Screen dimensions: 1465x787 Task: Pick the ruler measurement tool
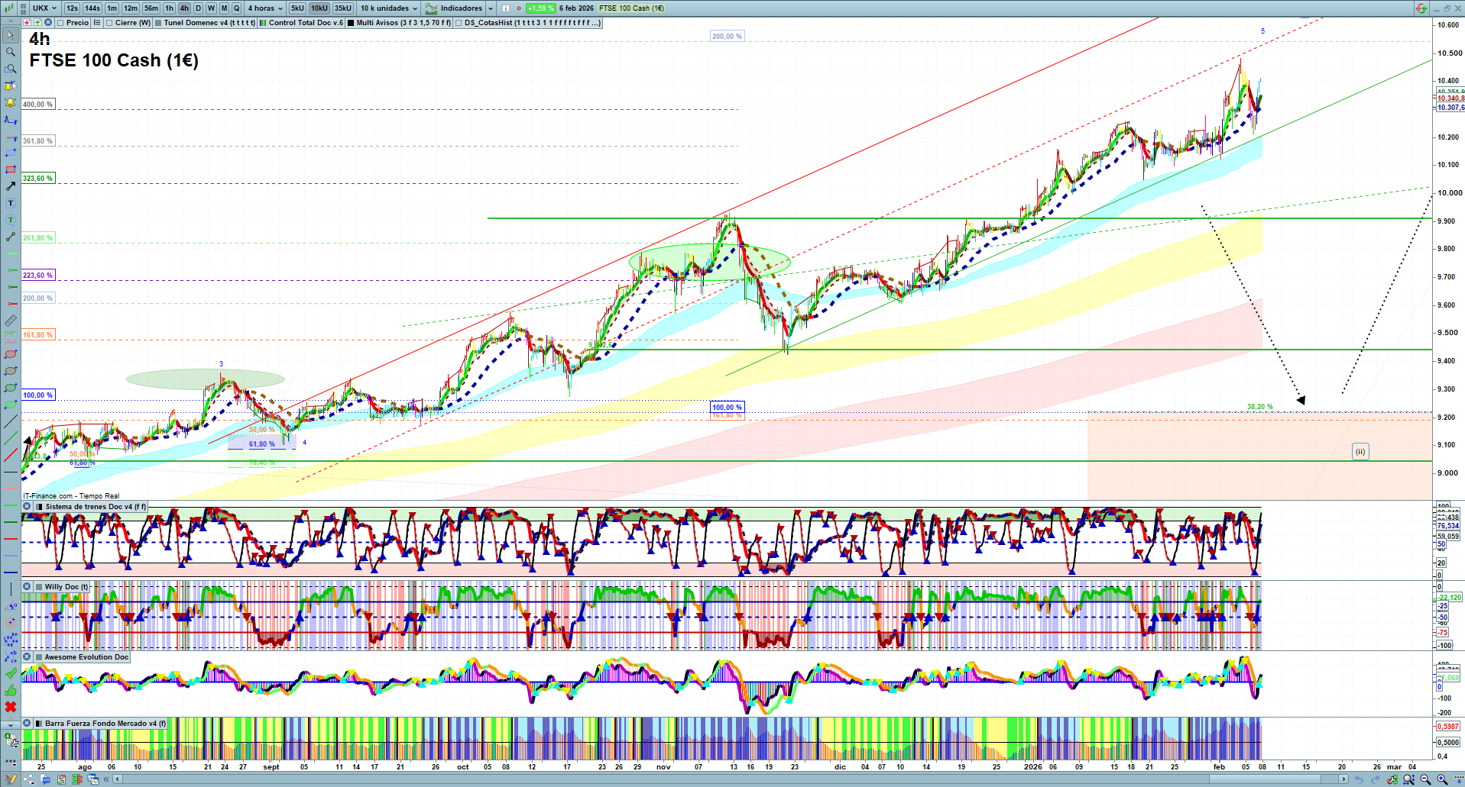coord(11,321)
